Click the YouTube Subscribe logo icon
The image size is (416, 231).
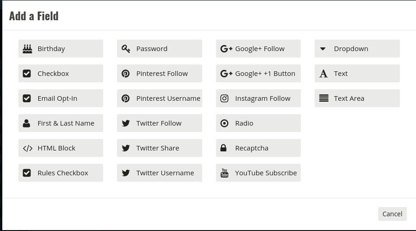[x=224, y=173]
